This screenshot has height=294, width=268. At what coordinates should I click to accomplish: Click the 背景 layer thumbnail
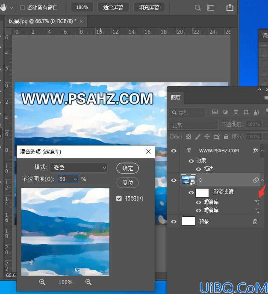click(188, 221)
